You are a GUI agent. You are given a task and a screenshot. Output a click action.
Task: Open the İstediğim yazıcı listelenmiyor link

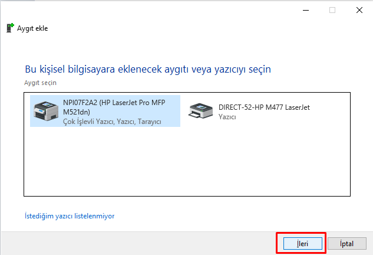pos(70,216)
